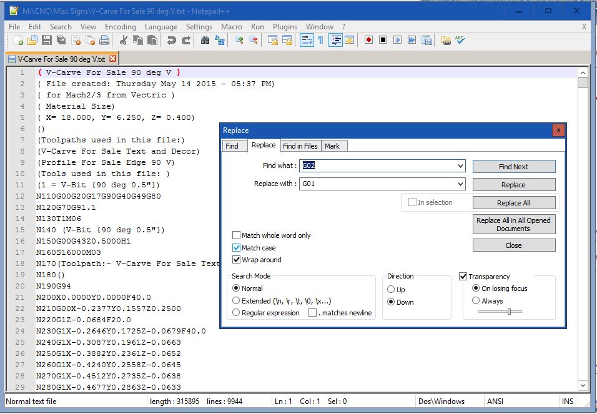Screen dimensions: 597x414
Task: Switch to the Find in Files tab
Action: tap(300, 146)
